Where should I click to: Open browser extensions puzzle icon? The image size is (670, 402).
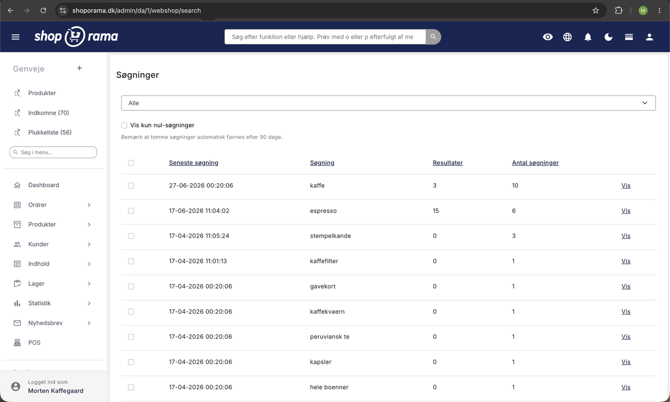pyautogui.click(x=618, y=10)
